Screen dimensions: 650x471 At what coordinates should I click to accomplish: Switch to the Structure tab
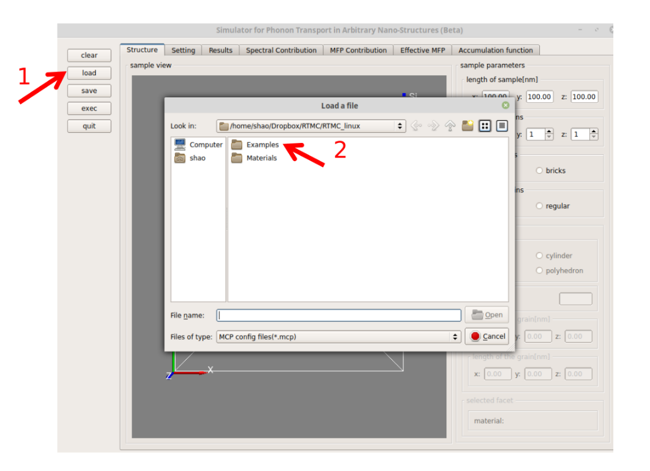point(142,50)
